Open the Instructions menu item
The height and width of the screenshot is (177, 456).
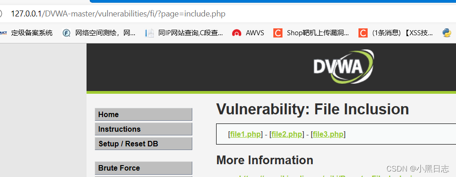click(143, 129)
